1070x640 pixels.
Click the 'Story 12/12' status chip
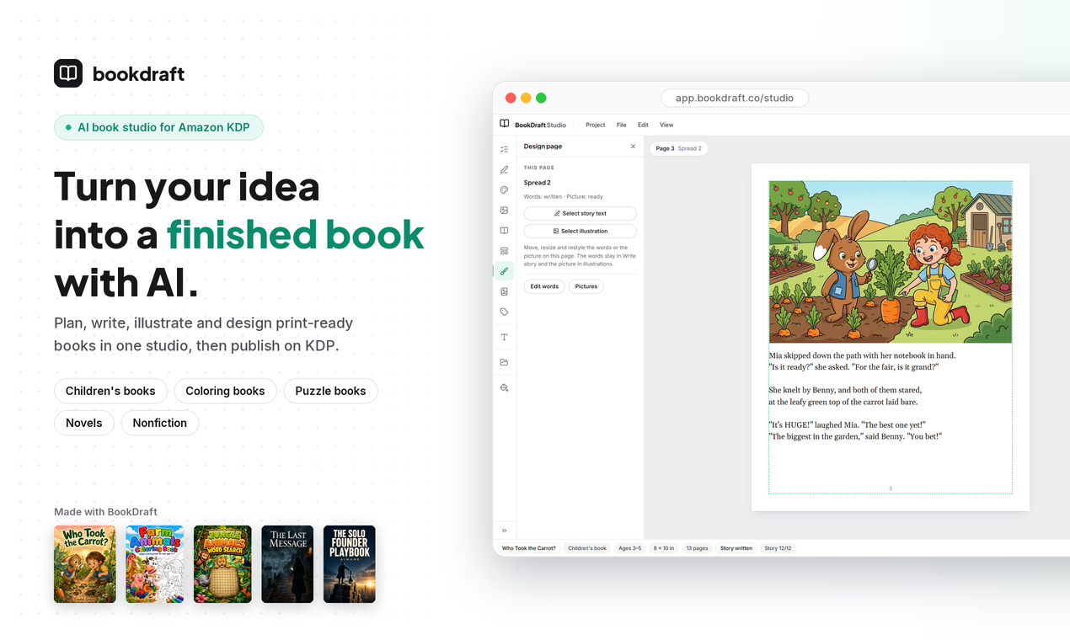click(x=778, y=548)
